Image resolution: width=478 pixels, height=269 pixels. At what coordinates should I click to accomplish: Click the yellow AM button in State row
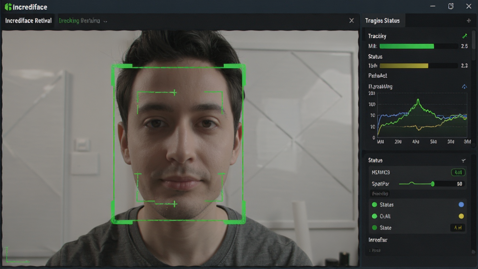point(457,228)
